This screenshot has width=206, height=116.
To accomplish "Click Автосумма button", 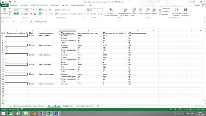I will [x=165, y=9].
